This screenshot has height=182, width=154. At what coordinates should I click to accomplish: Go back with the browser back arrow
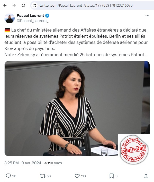point(5,5)
